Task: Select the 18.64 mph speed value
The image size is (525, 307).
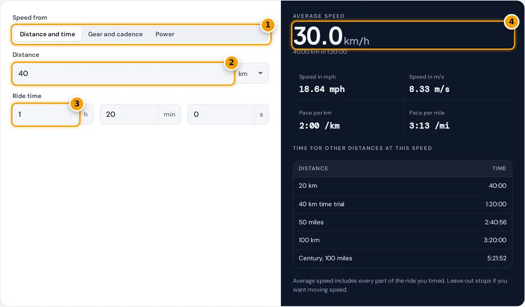Action: [x=322, y=89]
